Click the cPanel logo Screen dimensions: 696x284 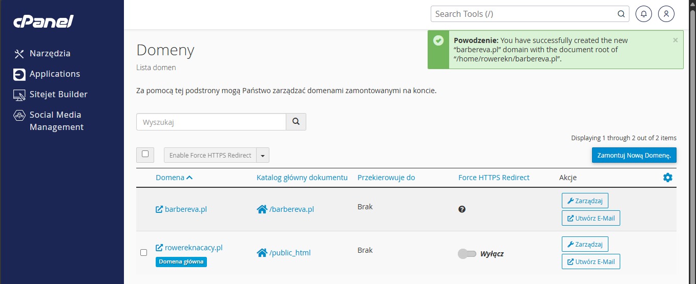(44, 21)
